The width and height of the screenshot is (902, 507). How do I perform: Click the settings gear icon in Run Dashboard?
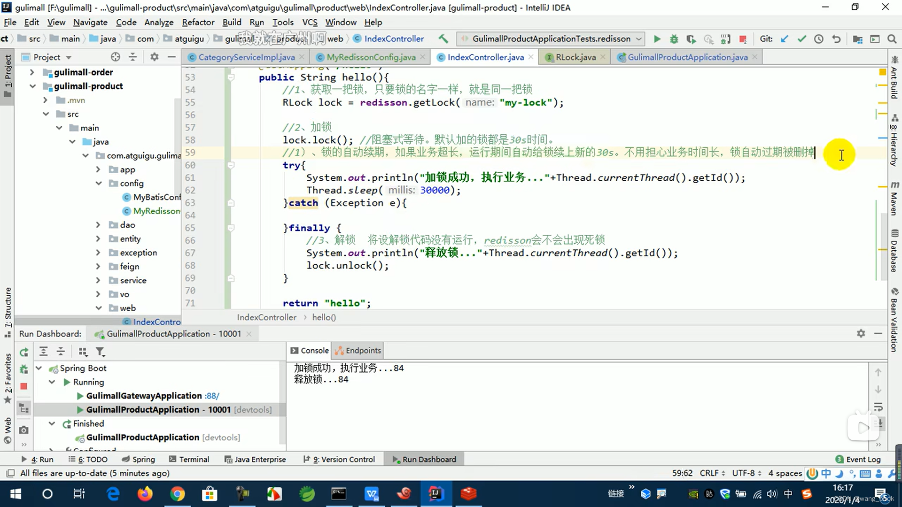pos(861,333)
